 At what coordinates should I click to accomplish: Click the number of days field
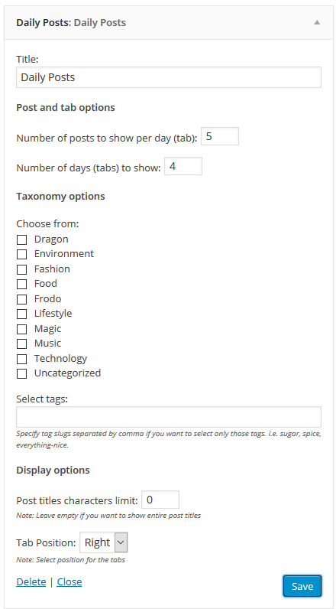(183, 166)
